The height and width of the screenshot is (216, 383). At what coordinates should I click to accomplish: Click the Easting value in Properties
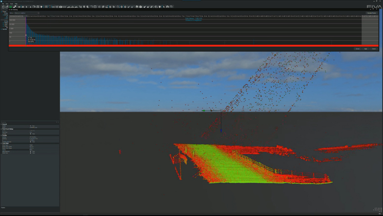coord(45,137)
